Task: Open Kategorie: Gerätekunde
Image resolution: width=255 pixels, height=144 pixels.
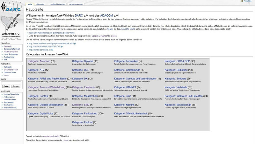Action: click(127, 70)
